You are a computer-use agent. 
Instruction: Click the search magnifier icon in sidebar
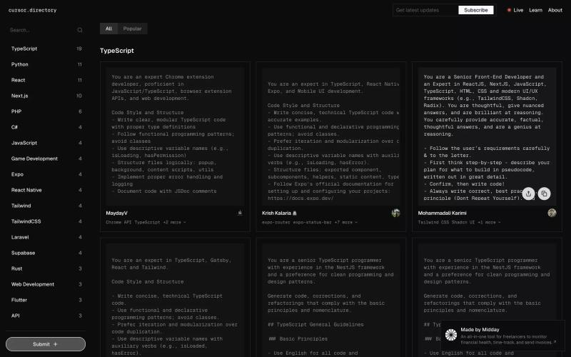point(80,30)
